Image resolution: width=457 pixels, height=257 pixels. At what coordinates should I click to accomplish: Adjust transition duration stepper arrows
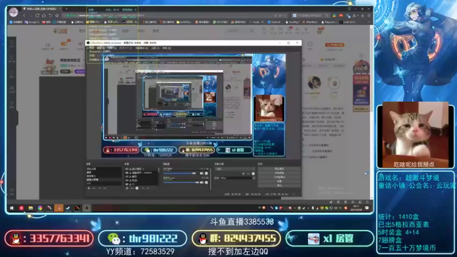click(254, 178)
